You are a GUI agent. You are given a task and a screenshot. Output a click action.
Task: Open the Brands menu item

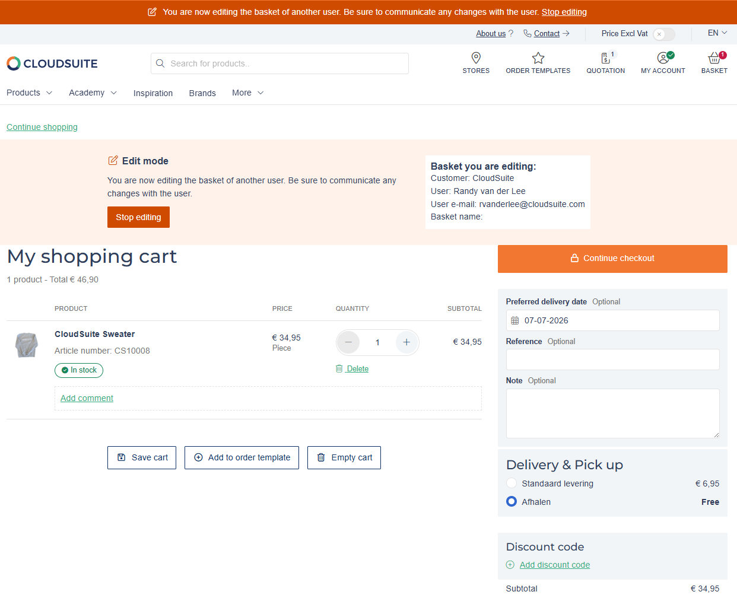click(202, 93)
